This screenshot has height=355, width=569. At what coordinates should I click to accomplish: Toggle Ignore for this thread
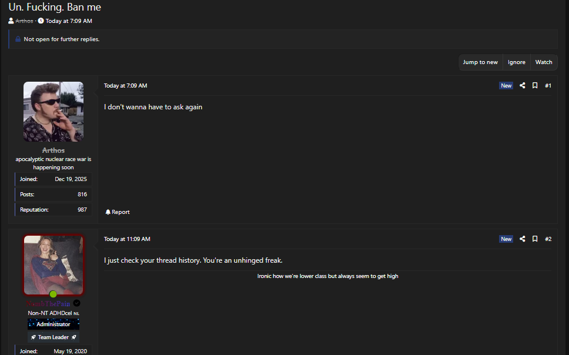(x=517, y=62)
